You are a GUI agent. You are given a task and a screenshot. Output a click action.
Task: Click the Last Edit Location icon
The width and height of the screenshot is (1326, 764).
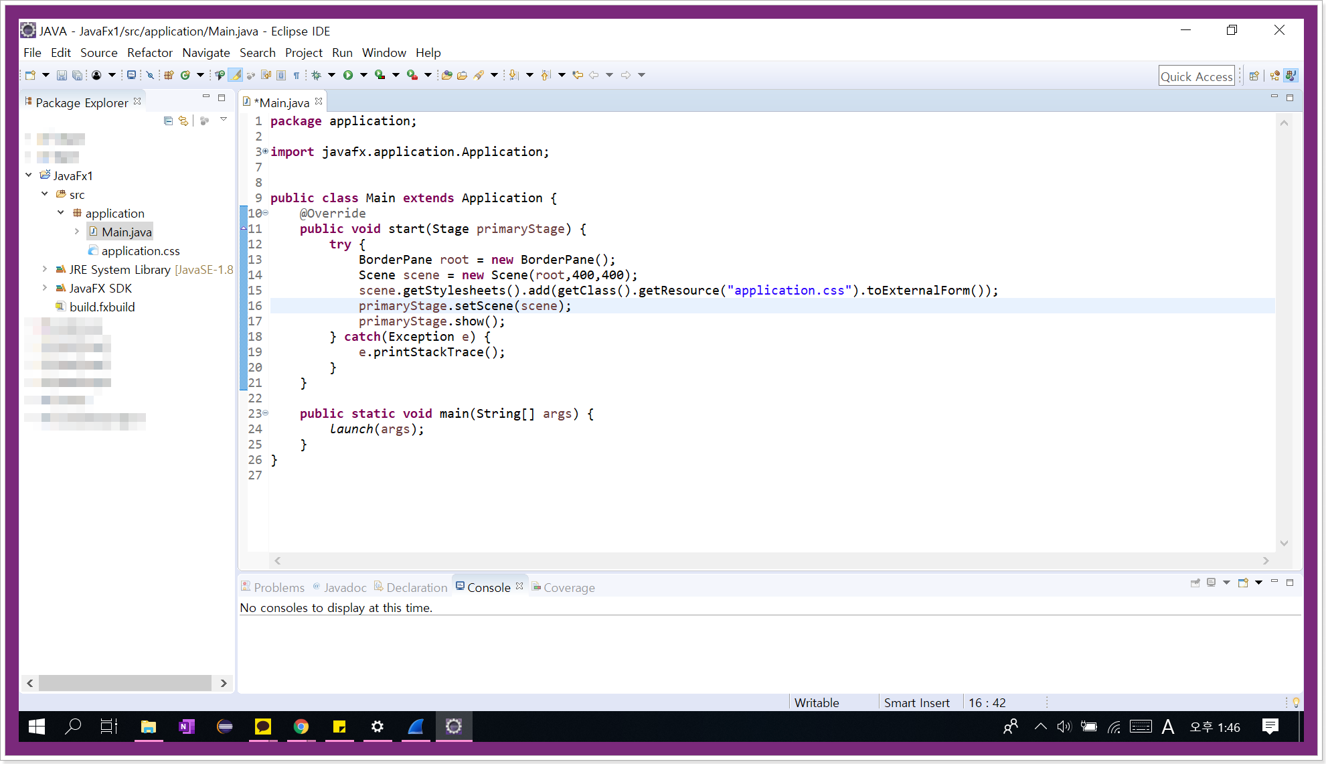tap(578, 75)
